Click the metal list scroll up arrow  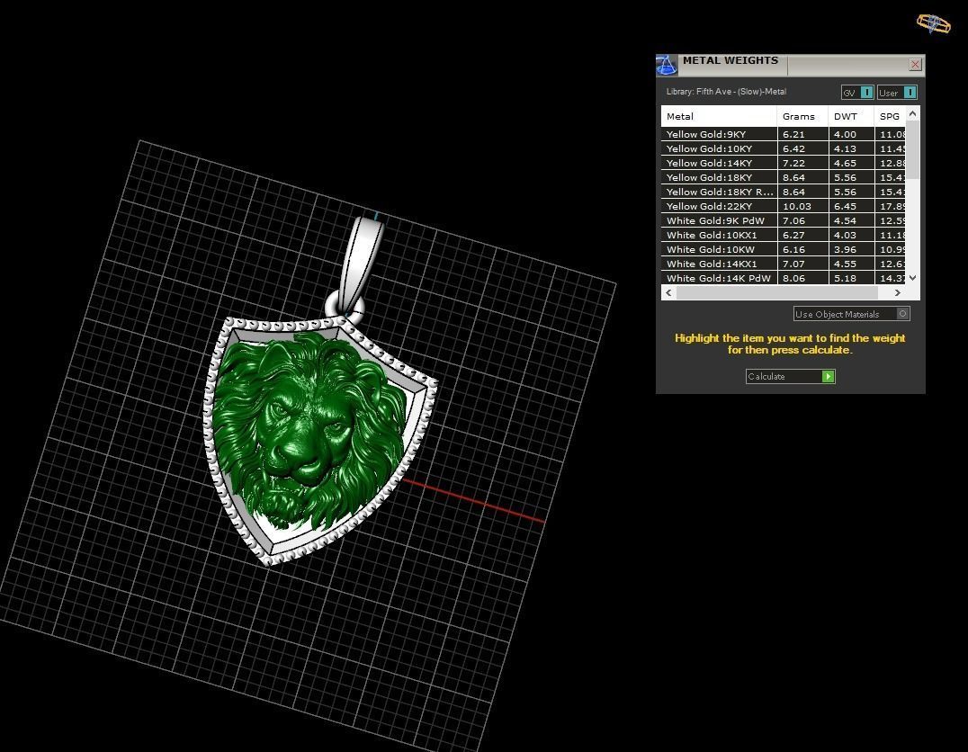[x=913, y=113]
